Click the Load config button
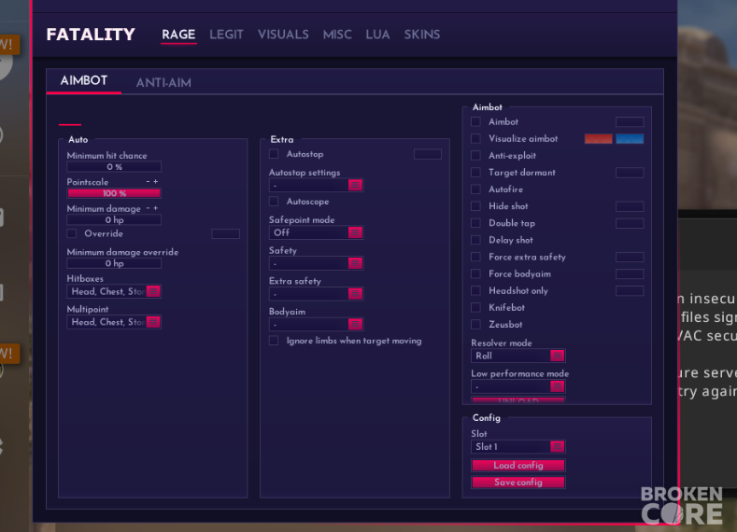Image resolution: width=737 pixels, height=532 pixels. click(518, 466)
